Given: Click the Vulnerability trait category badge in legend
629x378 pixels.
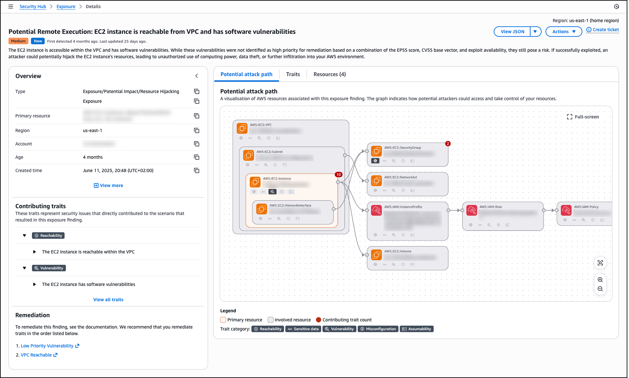Looking at the screenshot, I should click(x=339, y=329).
